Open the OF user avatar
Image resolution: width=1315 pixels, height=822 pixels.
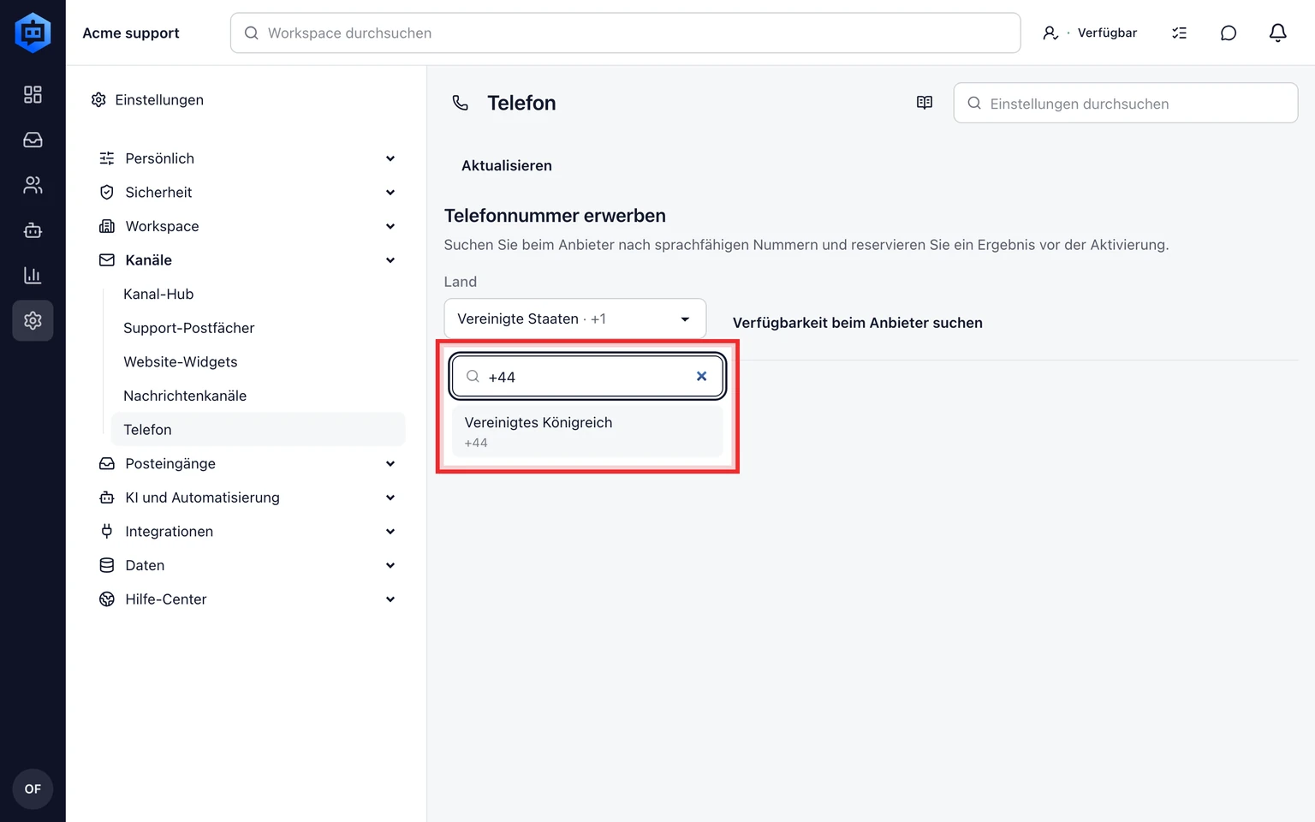(x=33, y=789)
